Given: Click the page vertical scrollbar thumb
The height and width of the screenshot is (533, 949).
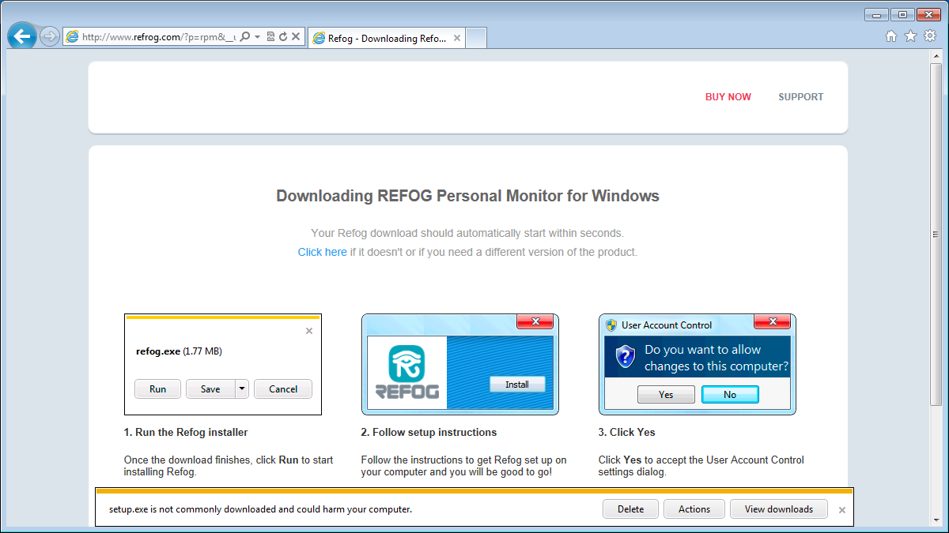Looking at the screenshot, I should [x=936, y=235].
